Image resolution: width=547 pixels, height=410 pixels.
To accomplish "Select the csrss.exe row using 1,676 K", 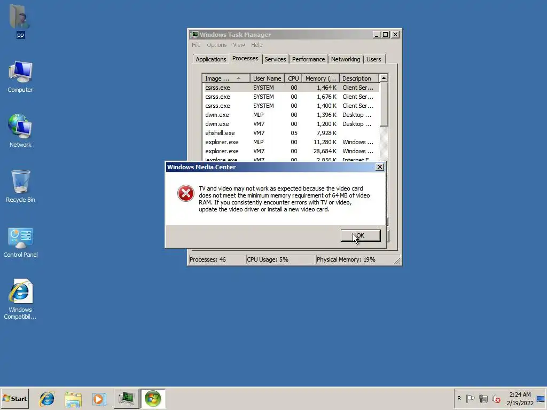I will 291,97.
